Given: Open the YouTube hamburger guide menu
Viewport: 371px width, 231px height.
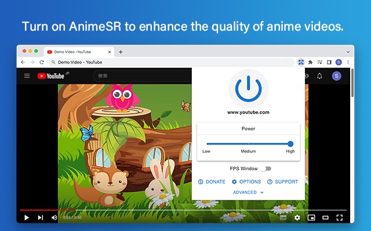Looking at the screenshot, I should click(27, 76).
